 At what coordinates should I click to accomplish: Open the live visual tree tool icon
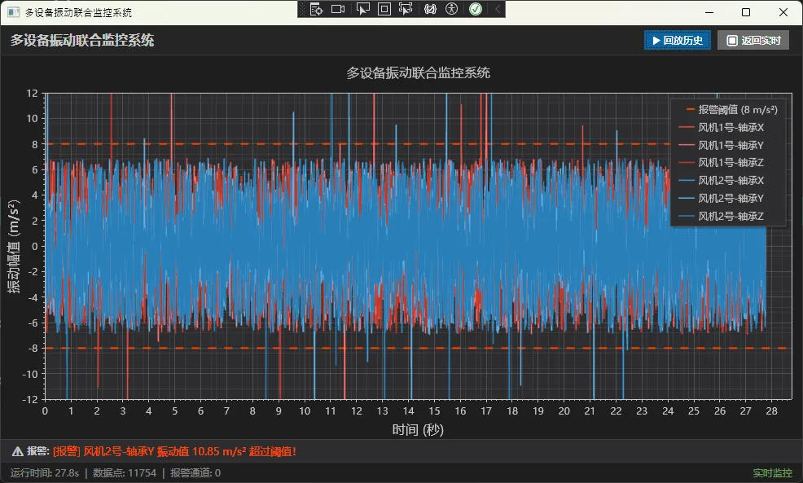pyautogui.click(x=317, y=9)
